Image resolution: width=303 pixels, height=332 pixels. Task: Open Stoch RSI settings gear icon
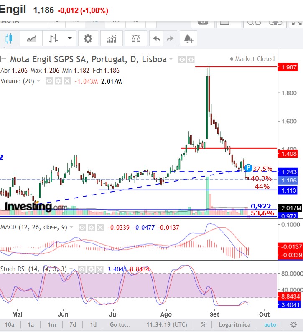(91, 269)
